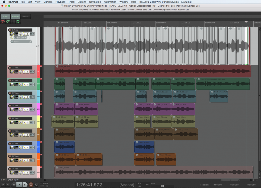Open the Markers menu
Image resolution: width=261 pixels, height=188 pixels.
click(x=48, y=2)
